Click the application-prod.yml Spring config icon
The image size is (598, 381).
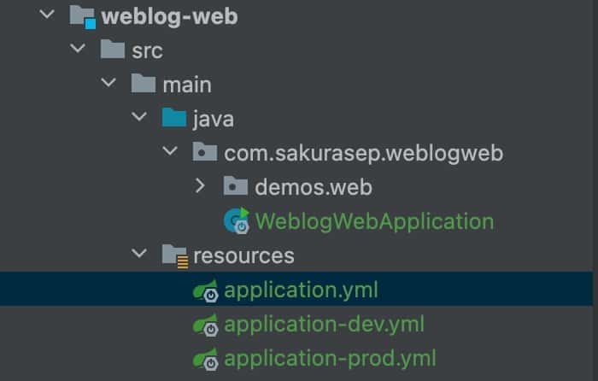pyautogui.click(x=205, y=358)
